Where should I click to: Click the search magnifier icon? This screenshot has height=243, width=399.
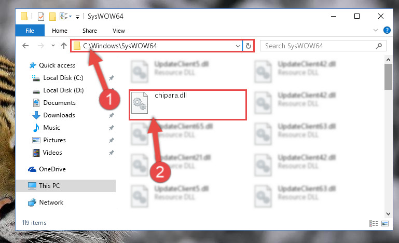(379, 46)
